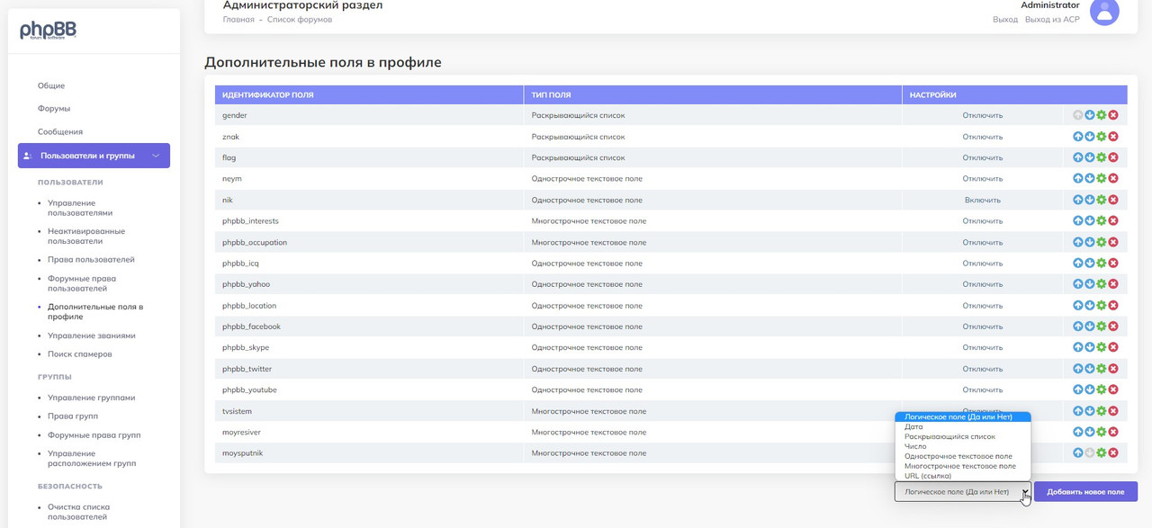
Task: Move the nik field down
Action: coord(1090,200)
